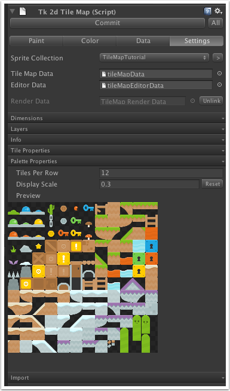Open object picker for Render Data
The image size is (230, 391).
(192, 101)
